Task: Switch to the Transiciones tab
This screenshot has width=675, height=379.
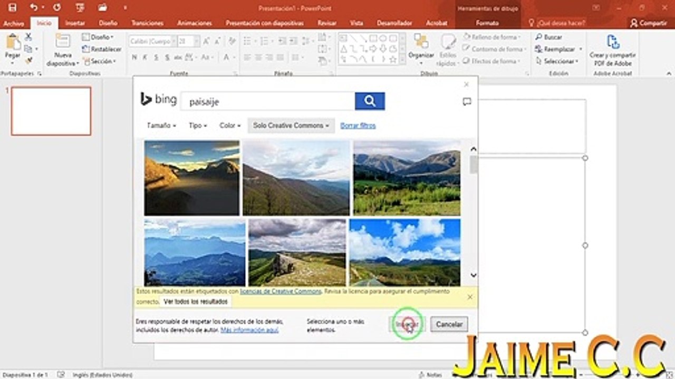Action: click(147, 23)
